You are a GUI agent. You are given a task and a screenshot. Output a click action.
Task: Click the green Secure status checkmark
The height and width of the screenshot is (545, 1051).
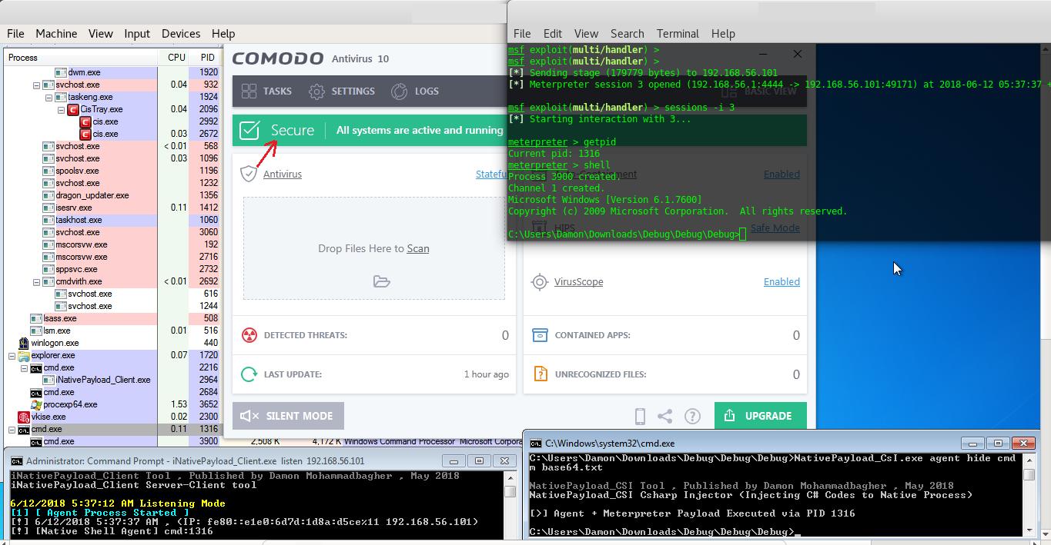[x=249, y=131]
